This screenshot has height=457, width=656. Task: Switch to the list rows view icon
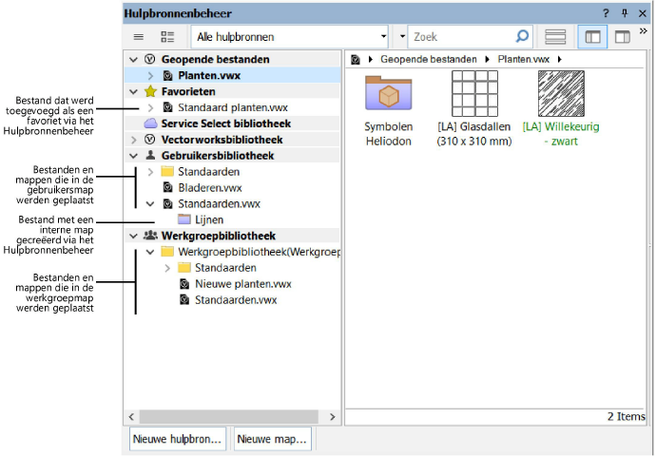[555, 37]
